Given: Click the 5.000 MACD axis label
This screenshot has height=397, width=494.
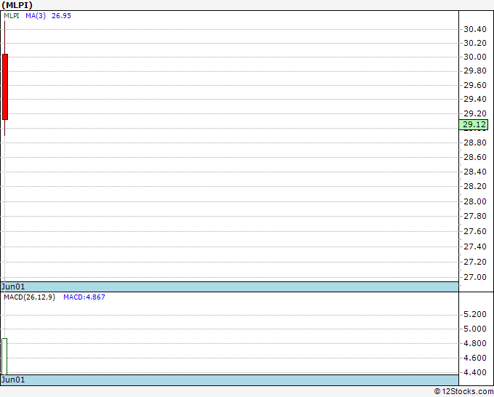Looking at the screenshot, I should 475,329.
